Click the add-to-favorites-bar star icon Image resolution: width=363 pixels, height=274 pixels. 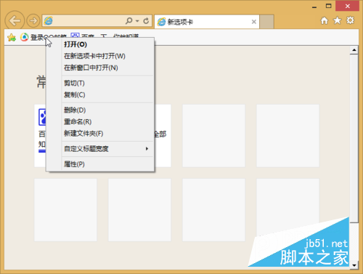12,38
